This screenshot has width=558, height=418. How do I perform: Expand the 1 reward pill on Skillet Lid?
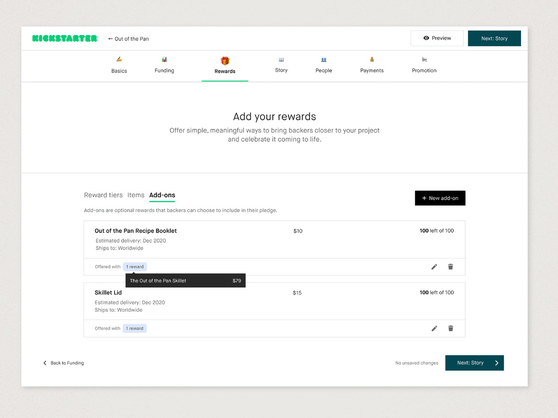(x=134, y=328)
